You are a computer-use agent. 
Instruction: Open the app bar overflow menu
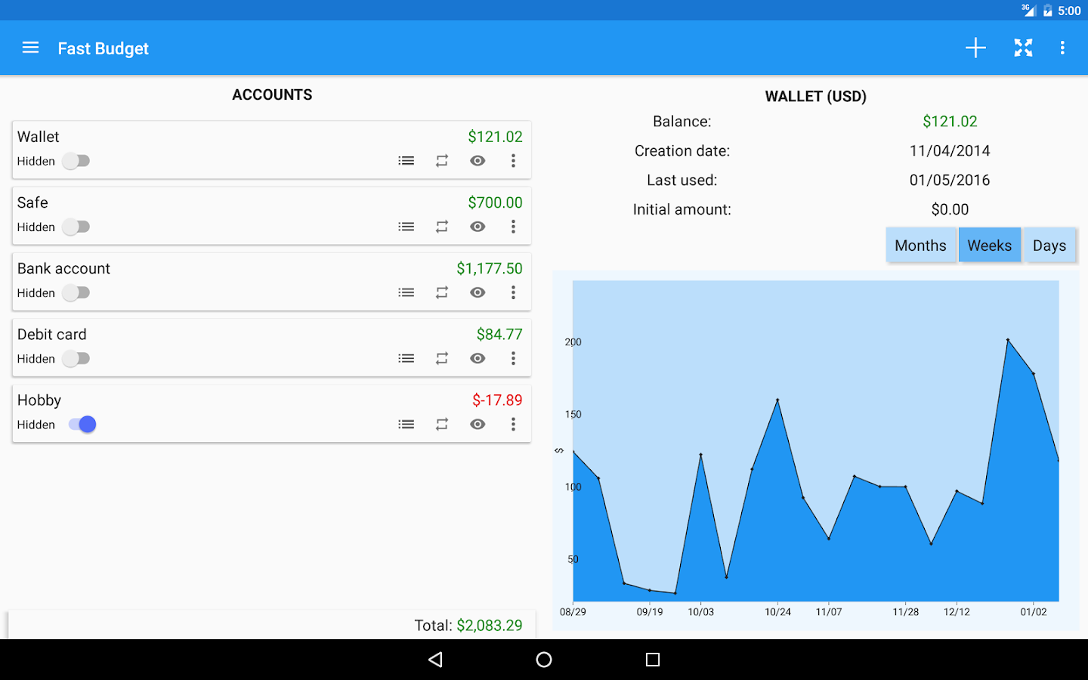[1062, 48]
